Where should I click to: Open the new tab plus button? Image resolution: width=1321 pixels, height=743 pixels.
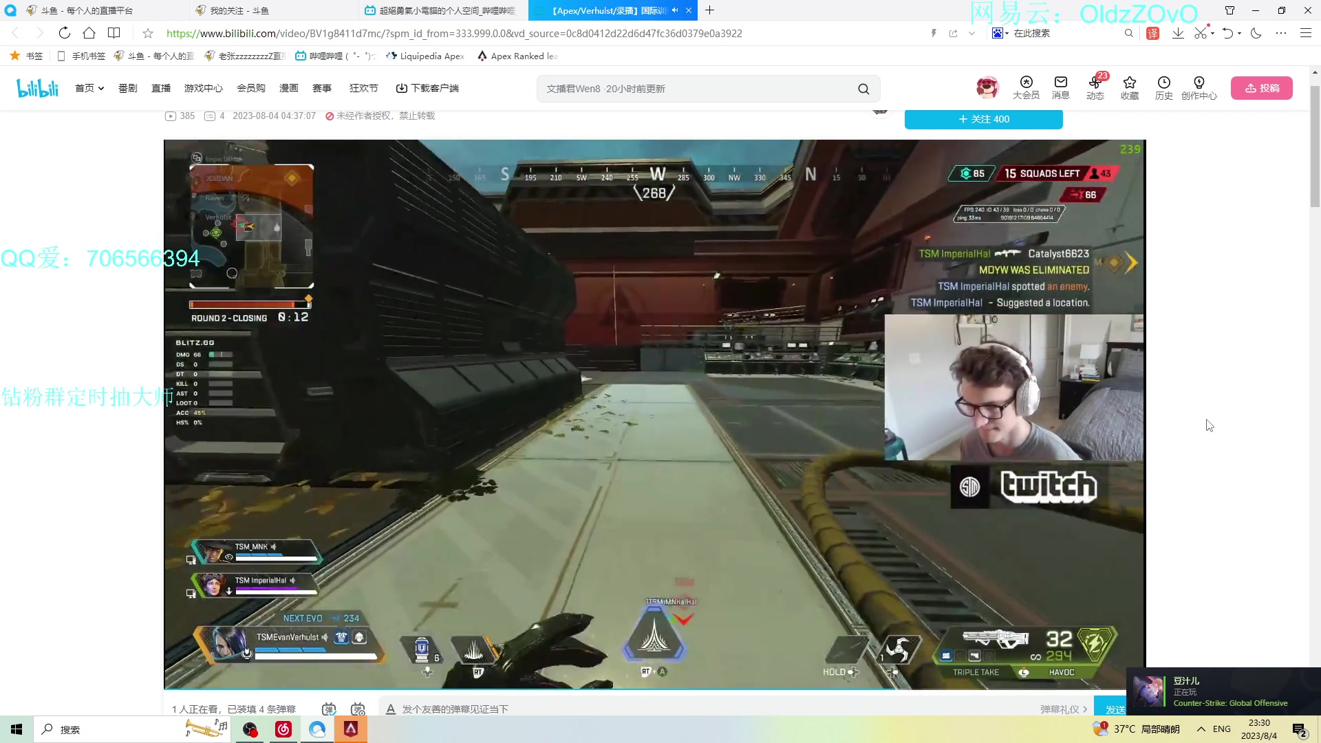[710, 10]
